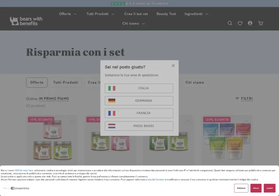Open the IN PRIMO PIANO sort dropdown

[x=54, y=99]
